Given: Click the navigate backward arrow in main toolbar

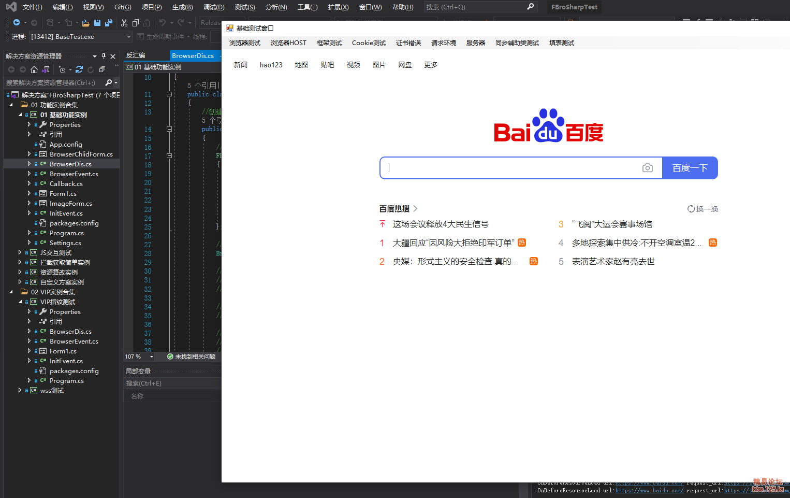Looking at the screenshot, I should tap(17, 22).
